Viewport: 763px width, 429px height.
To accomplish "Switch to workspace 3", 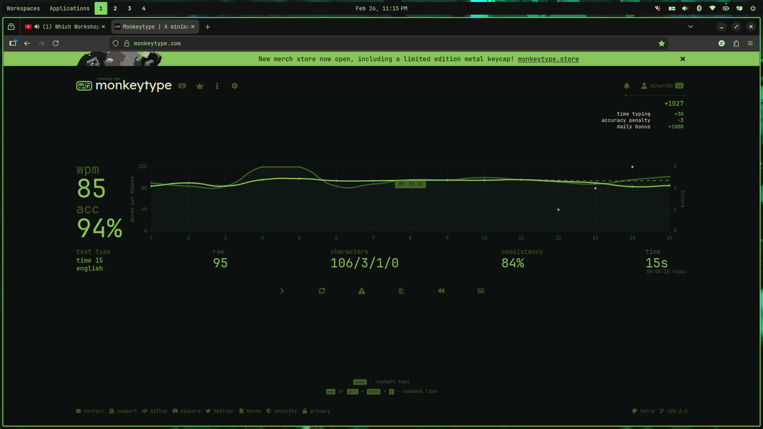I will pos(129,8).
